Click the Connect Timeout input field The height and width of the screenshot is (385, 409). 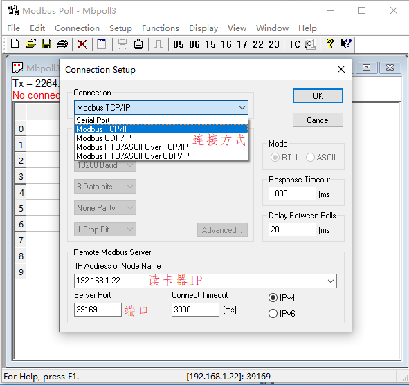195,310
